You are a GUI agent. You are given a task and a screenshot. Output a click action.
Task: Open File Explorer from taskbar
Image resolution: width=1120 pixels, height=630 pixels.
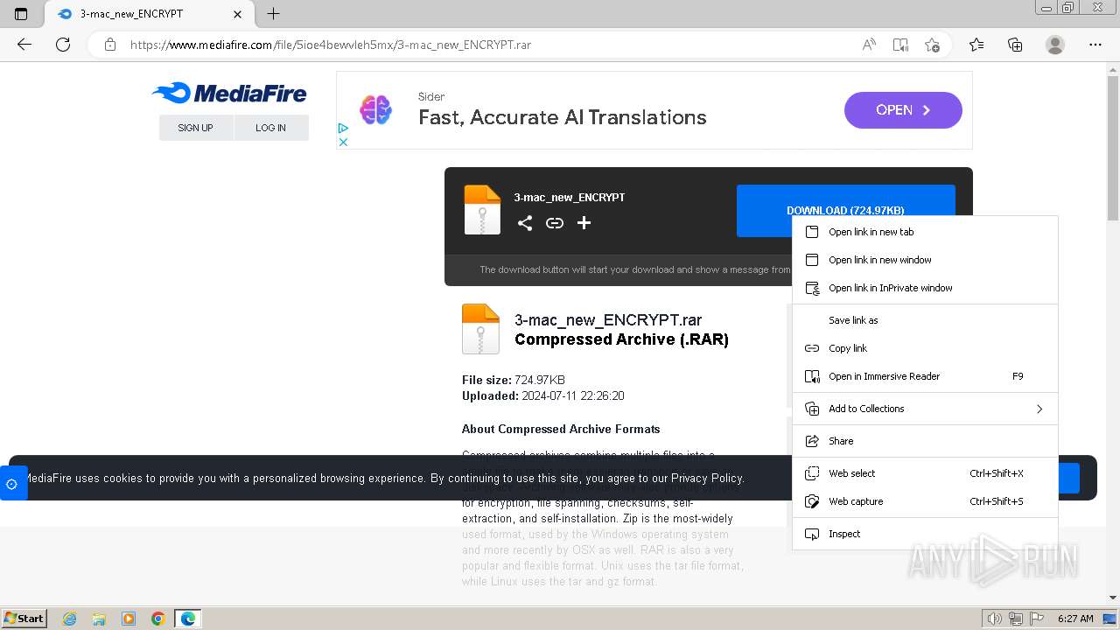(x=99, y=619)
